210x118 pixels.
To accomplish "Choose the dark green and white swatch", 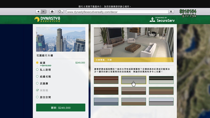I will click(x=161, y=80).
